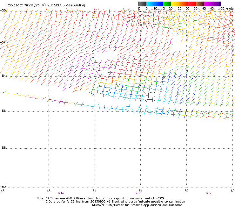Click the green 15-20 knots legend segment

click(167, 4)
